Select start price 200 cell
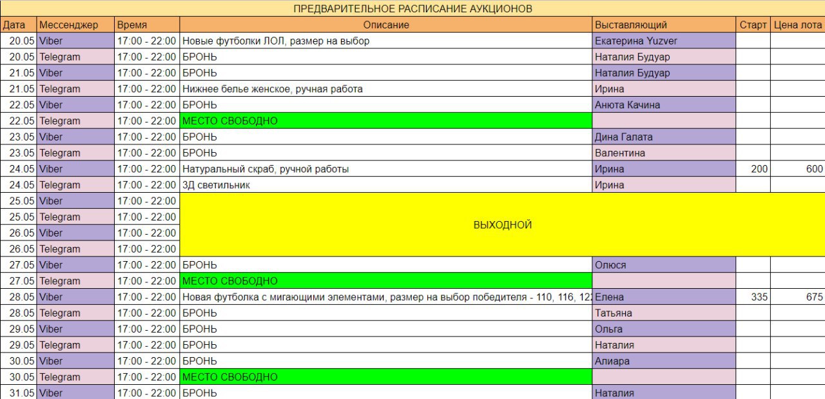825x399 pixels. [x=753, y=169]
